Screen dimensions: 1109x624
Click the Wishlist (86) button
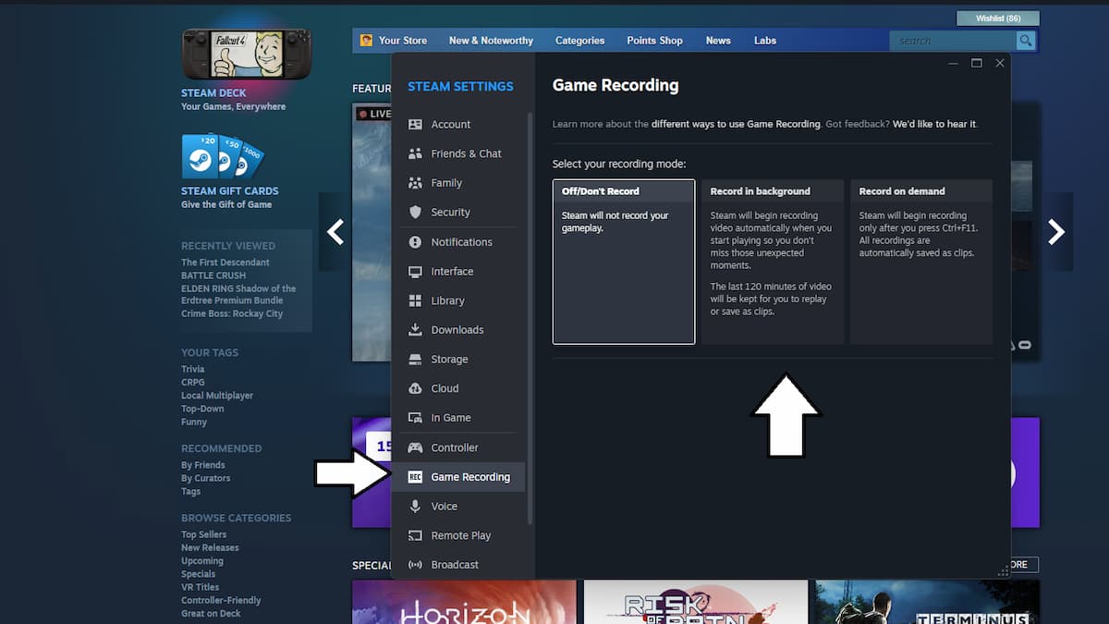(x=998, y=18)
